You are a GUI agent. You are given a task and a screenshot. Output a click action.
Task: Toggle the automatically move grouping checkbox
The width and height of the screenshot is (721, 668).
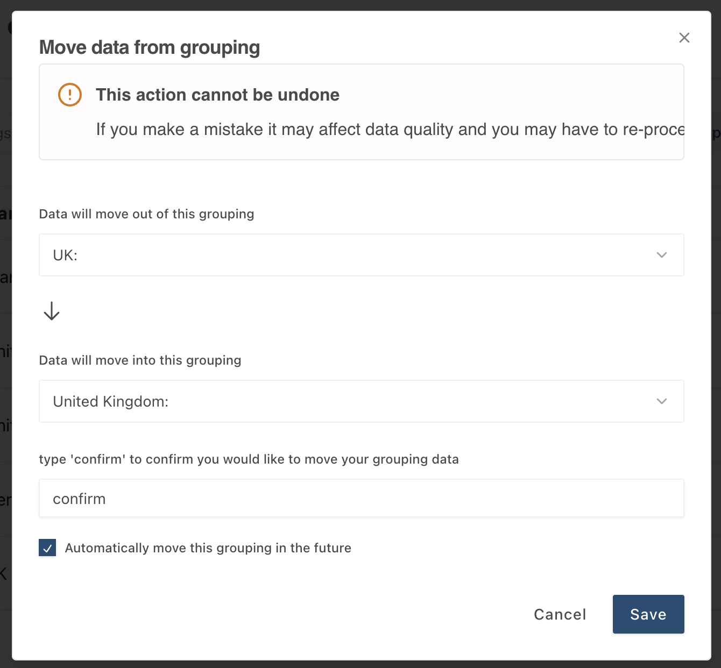pyautogui.click(x=47, y=548)
